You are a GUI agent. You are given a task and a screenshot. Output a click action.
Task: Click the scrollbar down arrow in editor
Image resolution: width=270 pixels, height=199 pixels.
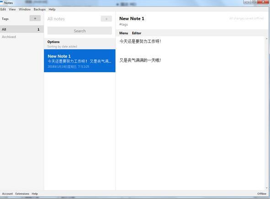267,188
